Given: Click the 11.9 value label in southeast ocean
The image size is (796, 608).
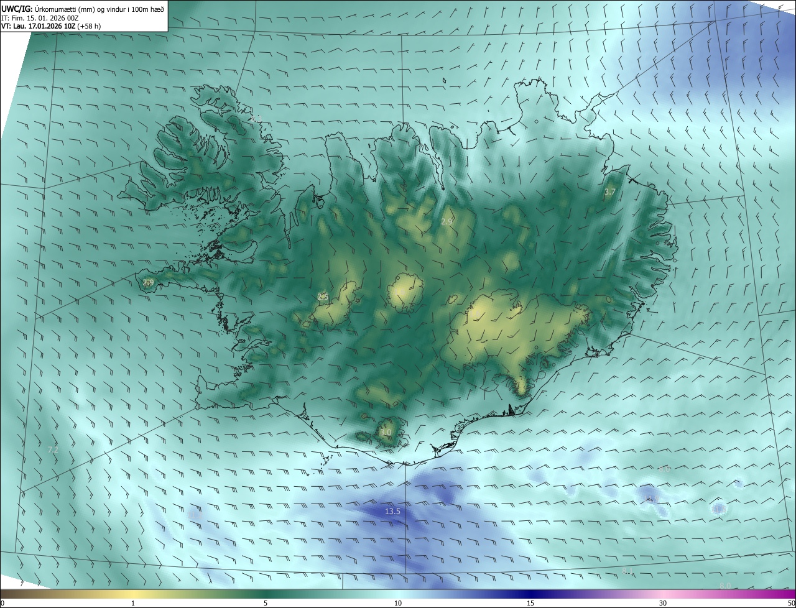Looking at the screenshot, I should click(652, 499).
